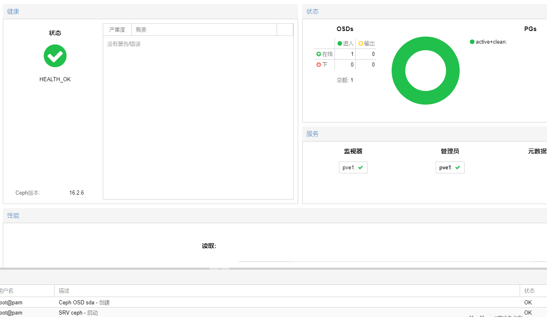The height and width of the screenshot is (317, 547).
Task: Click the green active+clean legend dot
Action: coord(472,42)
